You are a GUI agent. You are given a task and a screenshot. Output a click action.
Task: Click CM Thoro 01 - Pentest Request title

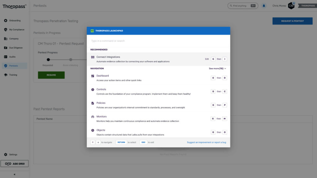pyautogui.click(x=61, y=44)
